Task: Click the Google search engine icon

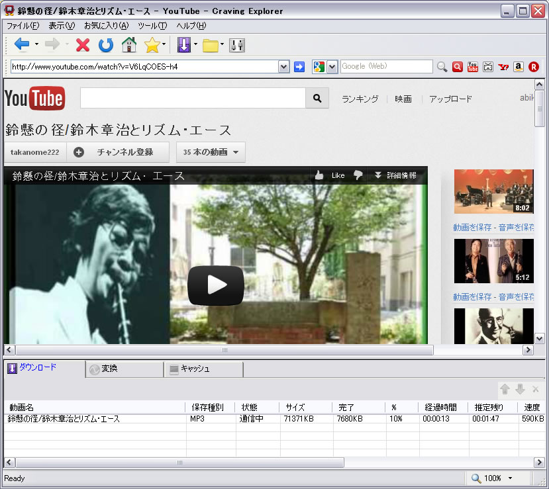Action: [x=319, y=66]
